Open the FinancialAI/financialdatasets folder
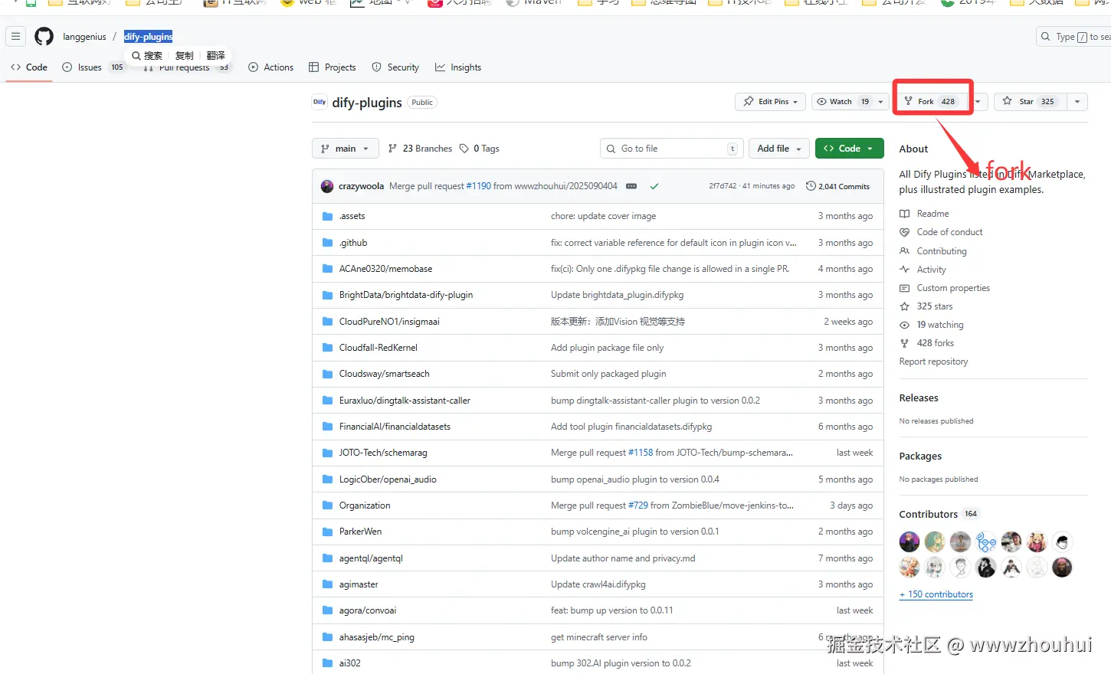This screenshot has height=674, width=1111. 395,427
